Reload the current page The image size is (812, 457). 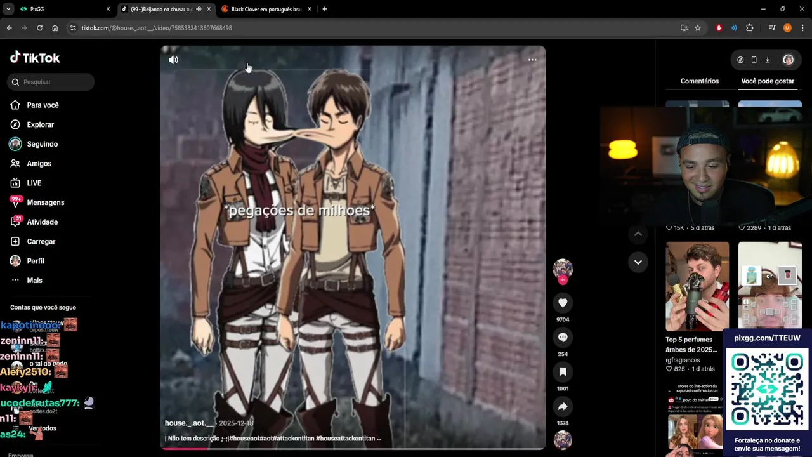click(x=39, y=28)
